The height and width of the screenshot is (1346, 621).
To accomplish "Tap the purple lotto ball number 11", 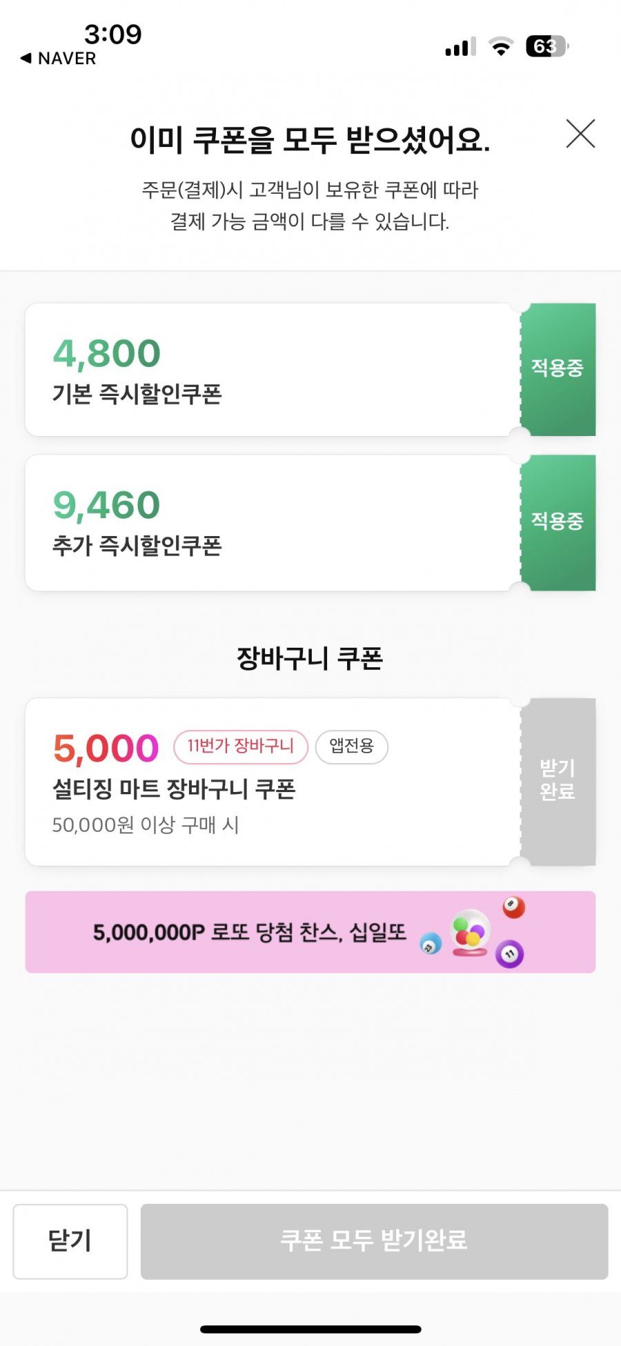I will (x=510, y=954).
